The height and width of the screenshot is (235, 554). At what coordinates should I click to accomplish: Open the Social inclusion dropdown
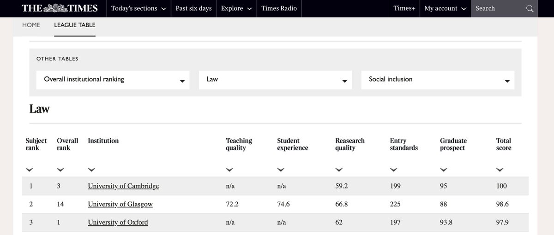click(438, 80)
